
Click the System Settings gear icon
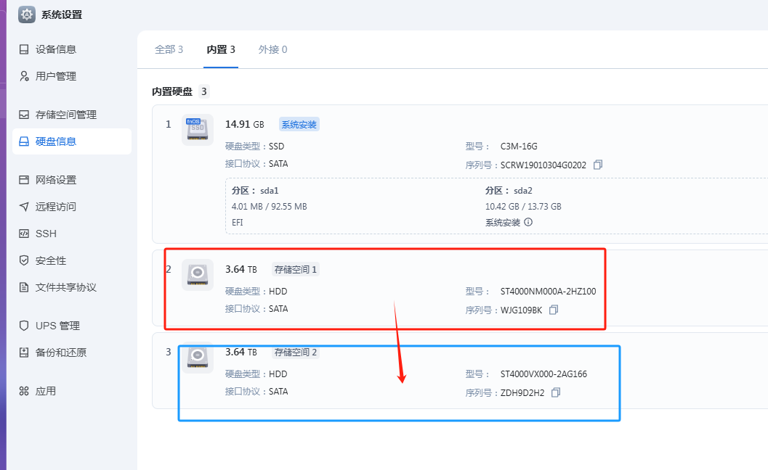pos(26,15)
